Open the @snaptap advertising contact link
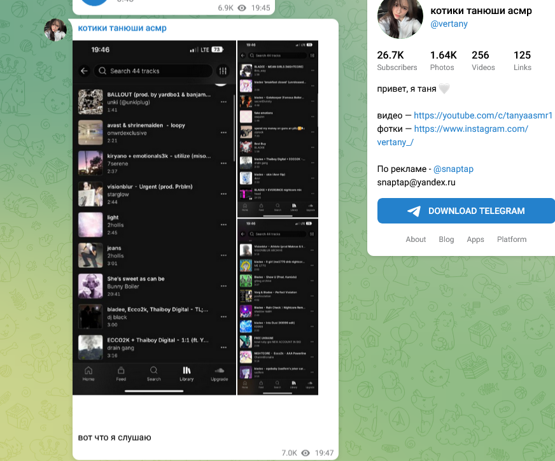The height and width of the screenshot is (461, 555). (x=453, y=169)
